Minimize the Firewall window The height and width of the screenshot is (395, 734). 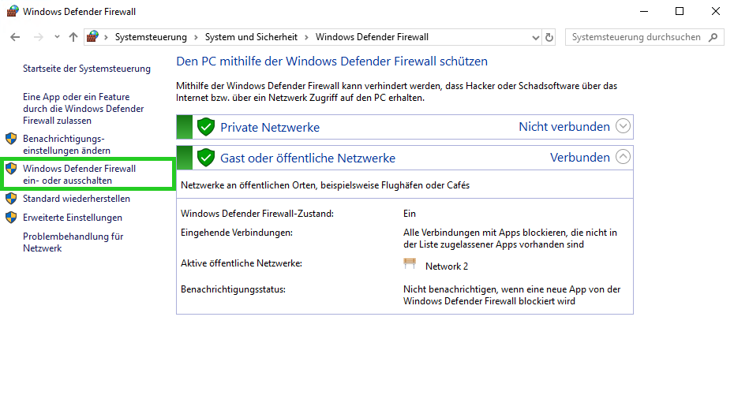tap(644, 11)
